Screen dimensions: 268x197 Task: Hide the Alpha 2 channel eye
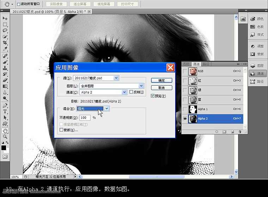(185, 118)
